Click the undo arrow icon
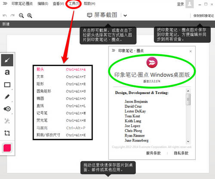Image resolution: width=215 pixels, height=179 pixels. click(5, 16)
